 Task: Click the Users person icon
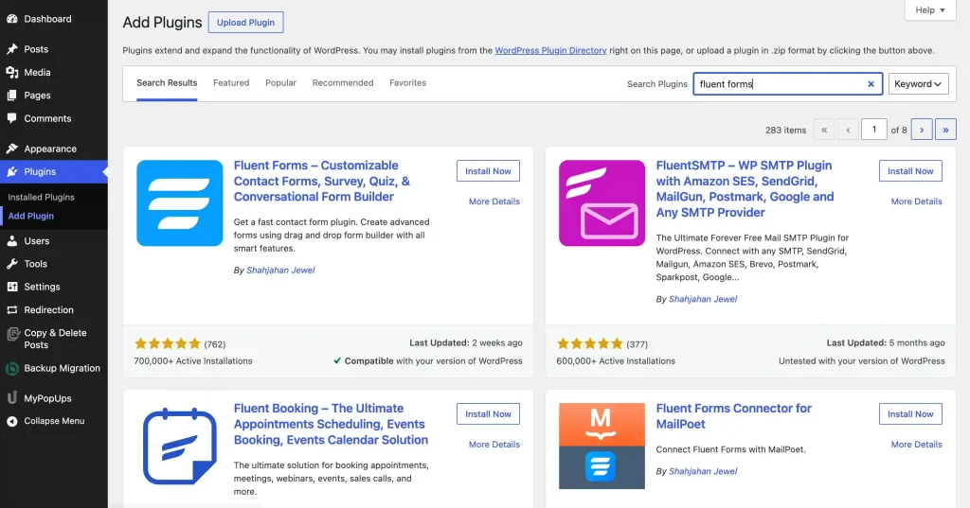pyautogui.click(x=11, y=241)
